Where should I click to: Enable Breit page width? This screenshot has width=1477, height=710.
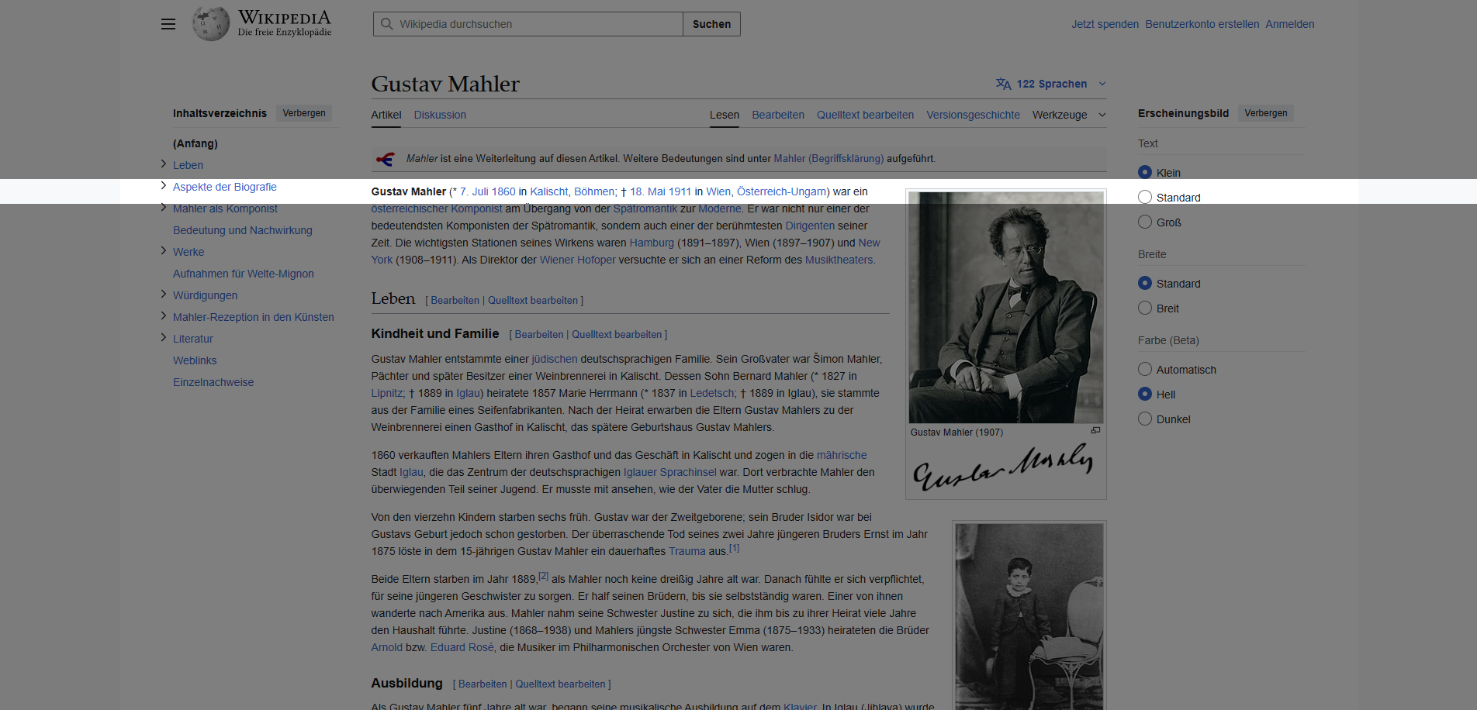(x=1144, y=308)
